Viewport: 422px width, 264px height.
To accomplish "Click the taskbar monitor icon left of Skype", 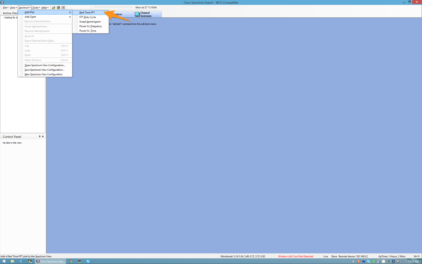I will pos(79,261).
